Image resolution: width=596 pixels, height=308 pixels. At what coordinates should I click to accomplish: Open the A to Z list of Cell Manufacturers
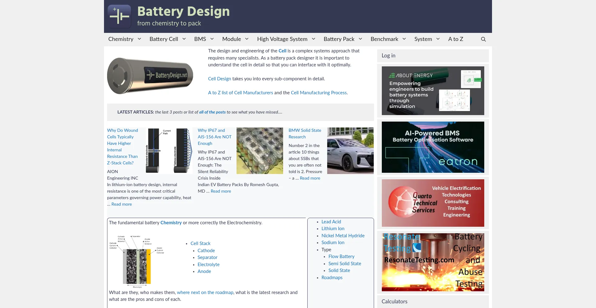(240, 93)
